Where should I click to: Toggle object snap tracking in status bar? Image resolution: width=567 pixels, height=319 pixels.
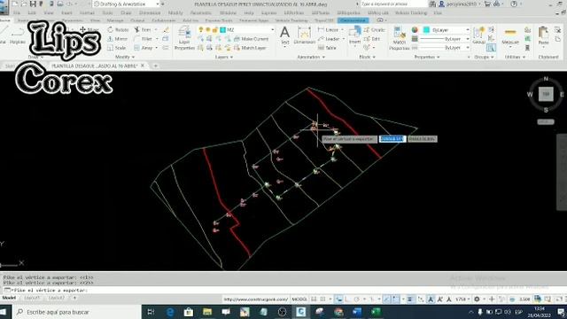coord(386,300)
